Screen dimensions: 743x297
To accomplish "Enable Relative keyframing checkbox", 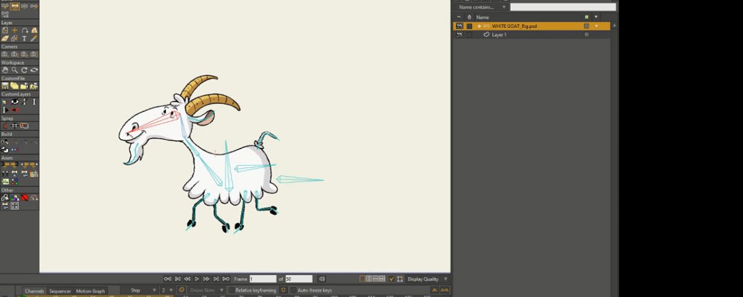I will (232, 290).
